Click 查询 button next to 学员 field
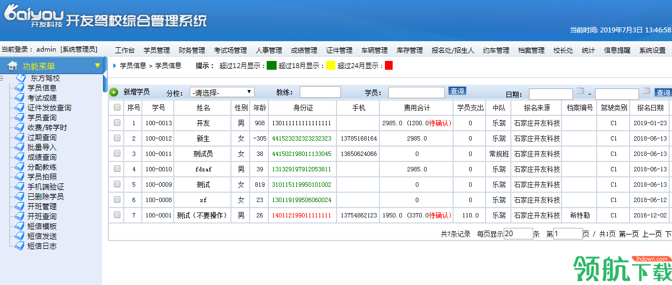672x285 pixels. tap(458, 91)
